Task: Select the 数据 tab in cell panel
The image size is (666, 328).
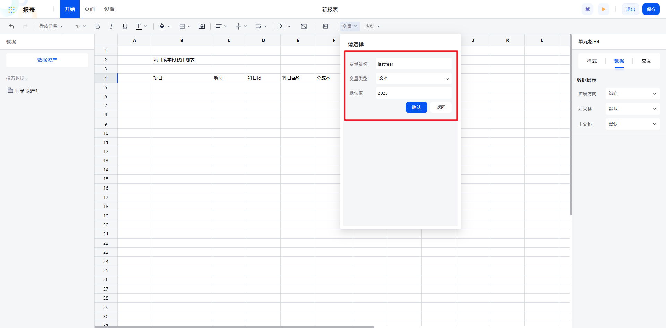Action: click(619, 61)
